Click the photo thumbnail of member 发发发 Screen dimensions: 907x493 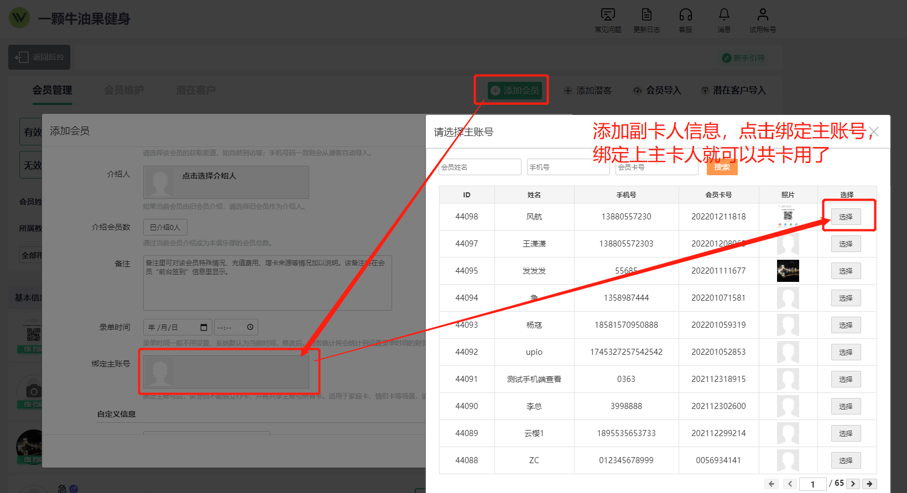[x=788, y=271]
